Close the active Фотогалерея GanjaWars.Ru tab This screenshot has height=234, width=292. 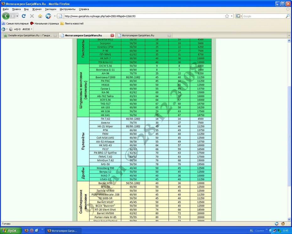coord(112,35)
